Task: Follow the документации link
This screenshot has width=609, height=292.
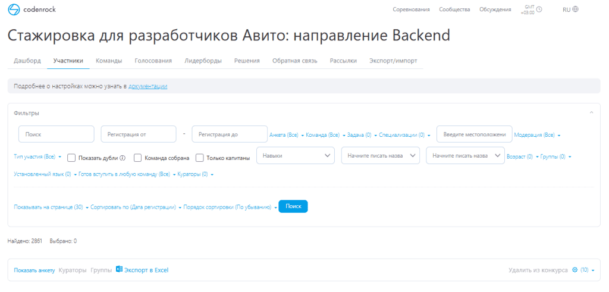Action: tap(148, 86)
